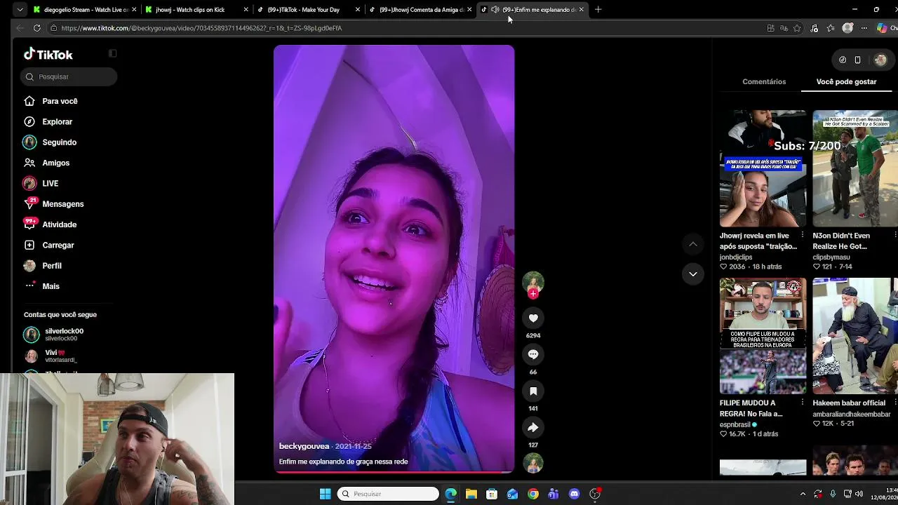Image resolution: width=898 pixels, height=505 pixels.
Task: Open the silverlock00 followed account
Action: pos(64,335)
